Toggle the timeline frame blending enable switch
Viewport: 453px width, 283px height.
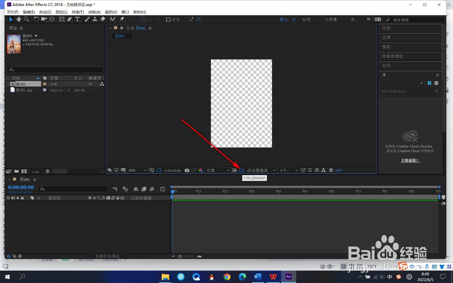[x=144, y=189]
